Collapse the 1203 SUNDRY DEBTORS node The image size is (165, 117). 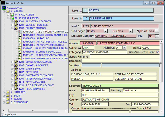pos(12,28)
